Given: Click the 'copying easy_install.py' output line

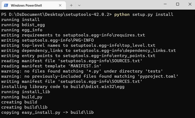Looking at the screenshot, I should point(47,112).
